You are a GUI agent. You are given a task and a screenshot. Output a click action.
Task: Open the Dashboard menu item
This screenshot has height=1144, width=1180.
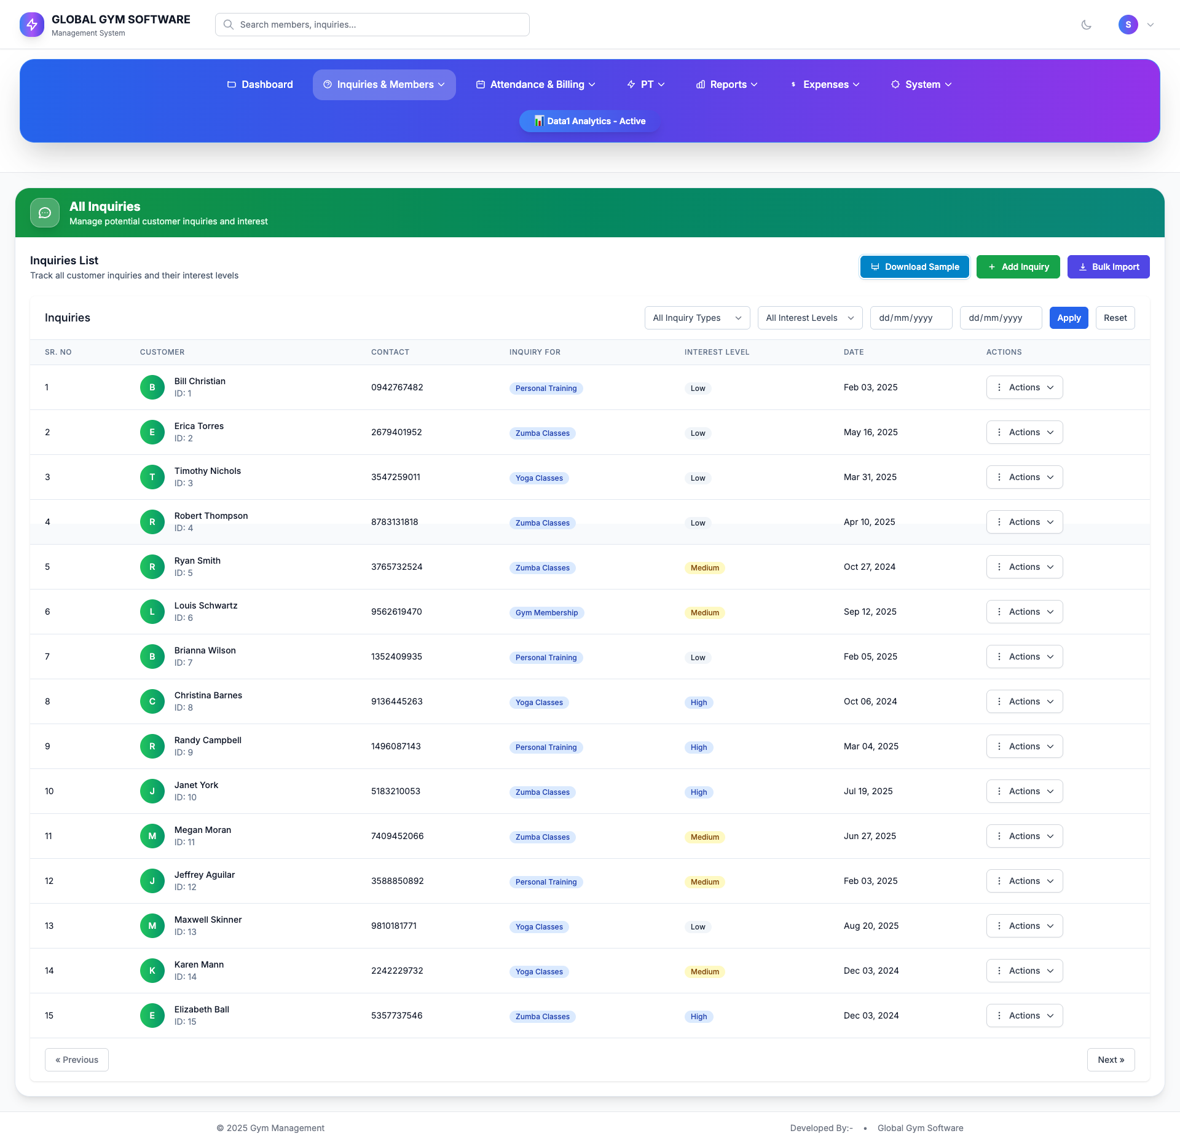[260, 84]
